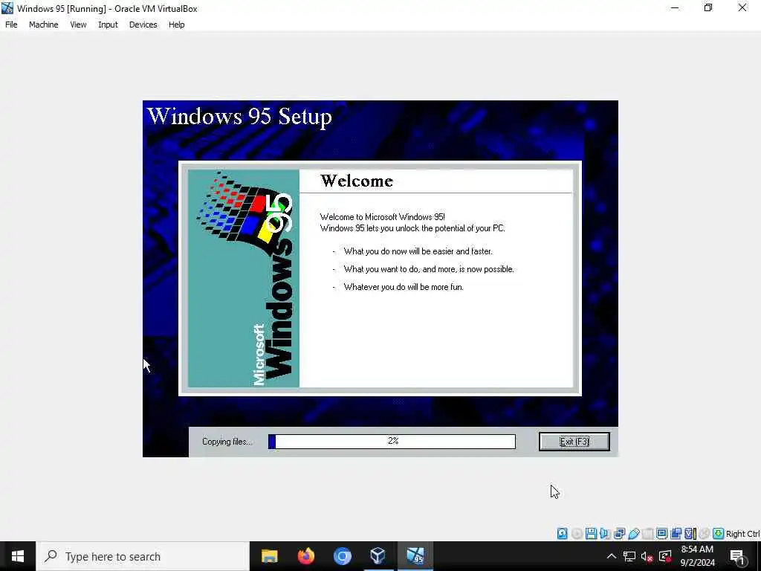This screenshot has width=761, height=571.
Task: Click 'Windows 95 lets you unlock the potential' line
Action: pyautogui.click(x=412, y=228)
